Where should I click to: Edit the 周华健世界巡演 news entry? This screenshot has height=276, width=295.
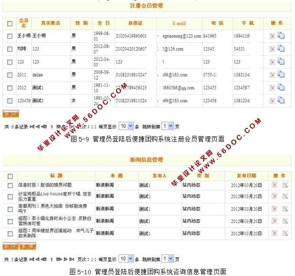click(x=285, y=233)
